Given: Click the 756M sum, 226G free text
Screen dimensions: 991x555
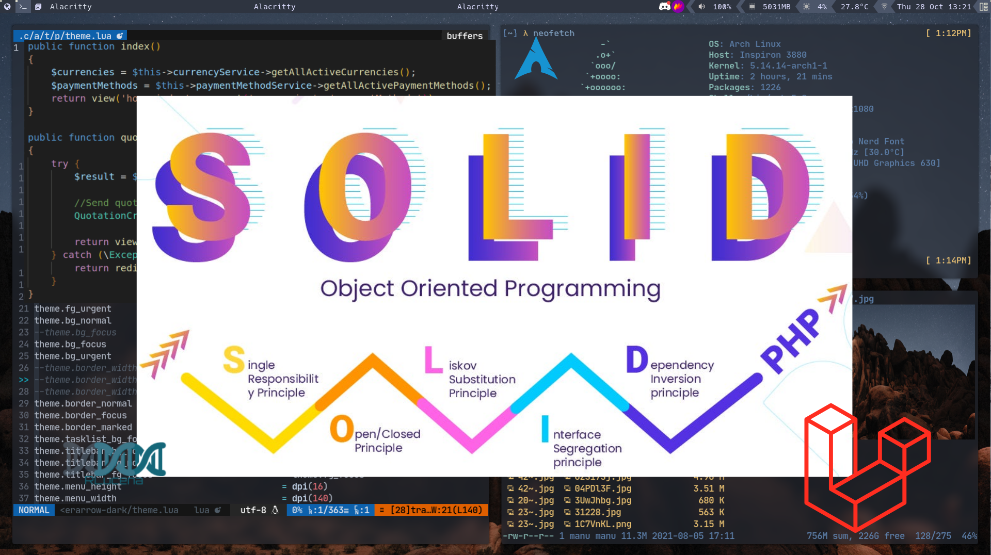Looking at the screenshot, I should (x=855, y=536).
